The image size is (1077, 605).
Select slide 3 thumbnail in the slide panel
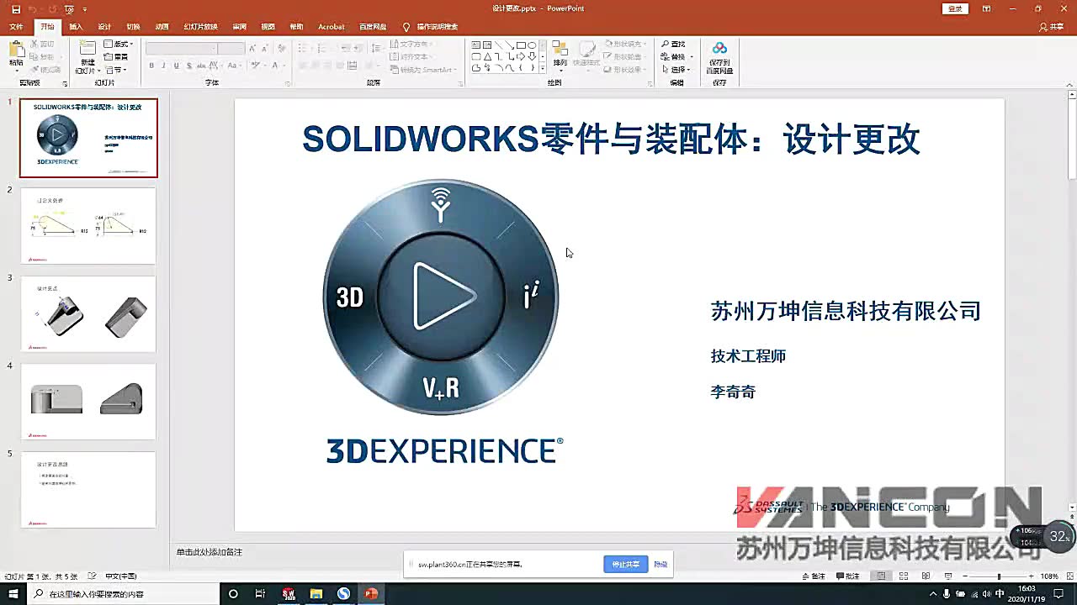(x=88, y=313)
